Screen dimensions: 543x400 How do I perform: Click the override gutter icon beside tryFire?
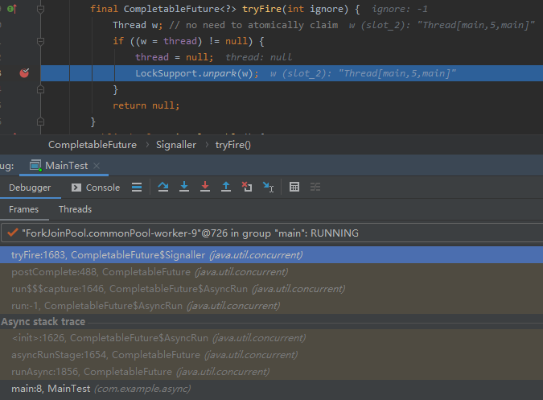(12, 9)
